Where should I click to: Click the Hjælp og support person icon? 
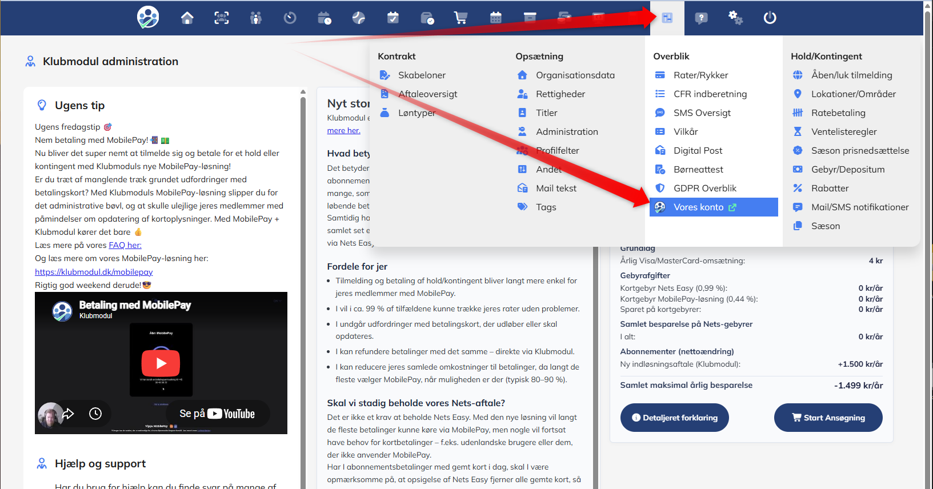(x=42, y=463)
